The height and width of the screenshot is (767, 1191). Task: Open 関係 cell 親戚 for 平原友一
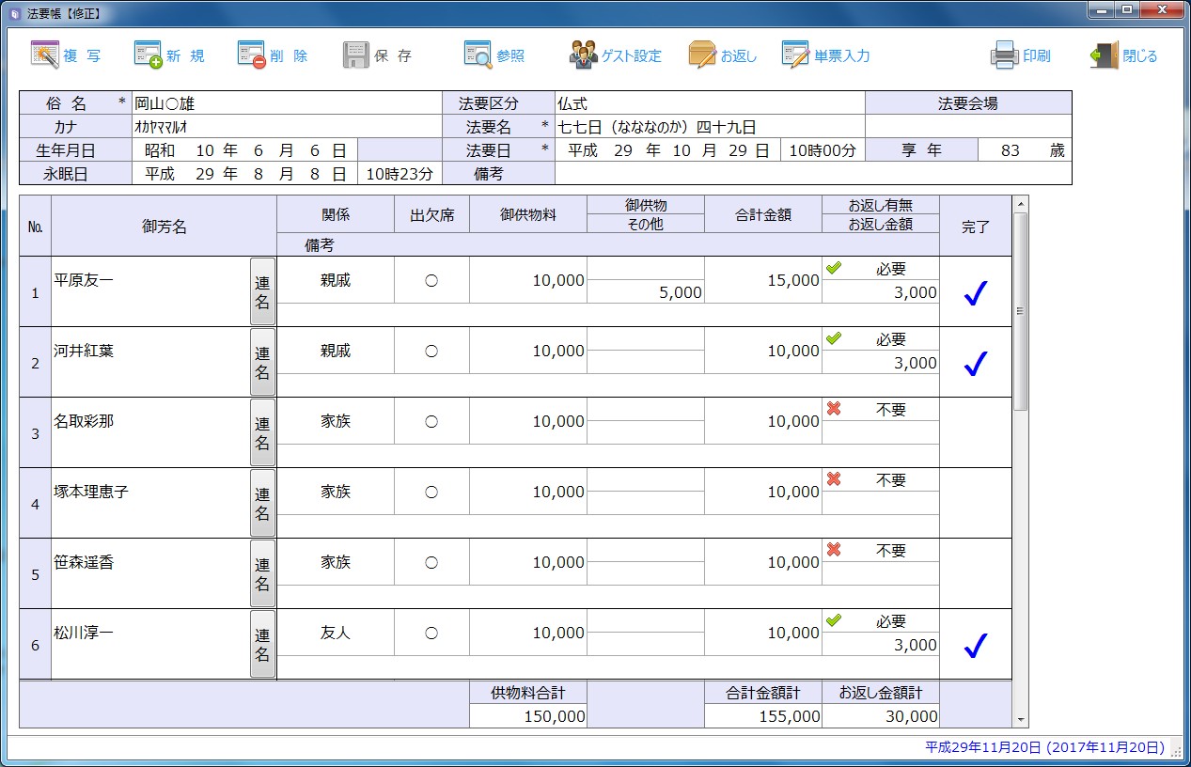pyautogui.click(x=336, y=280)
